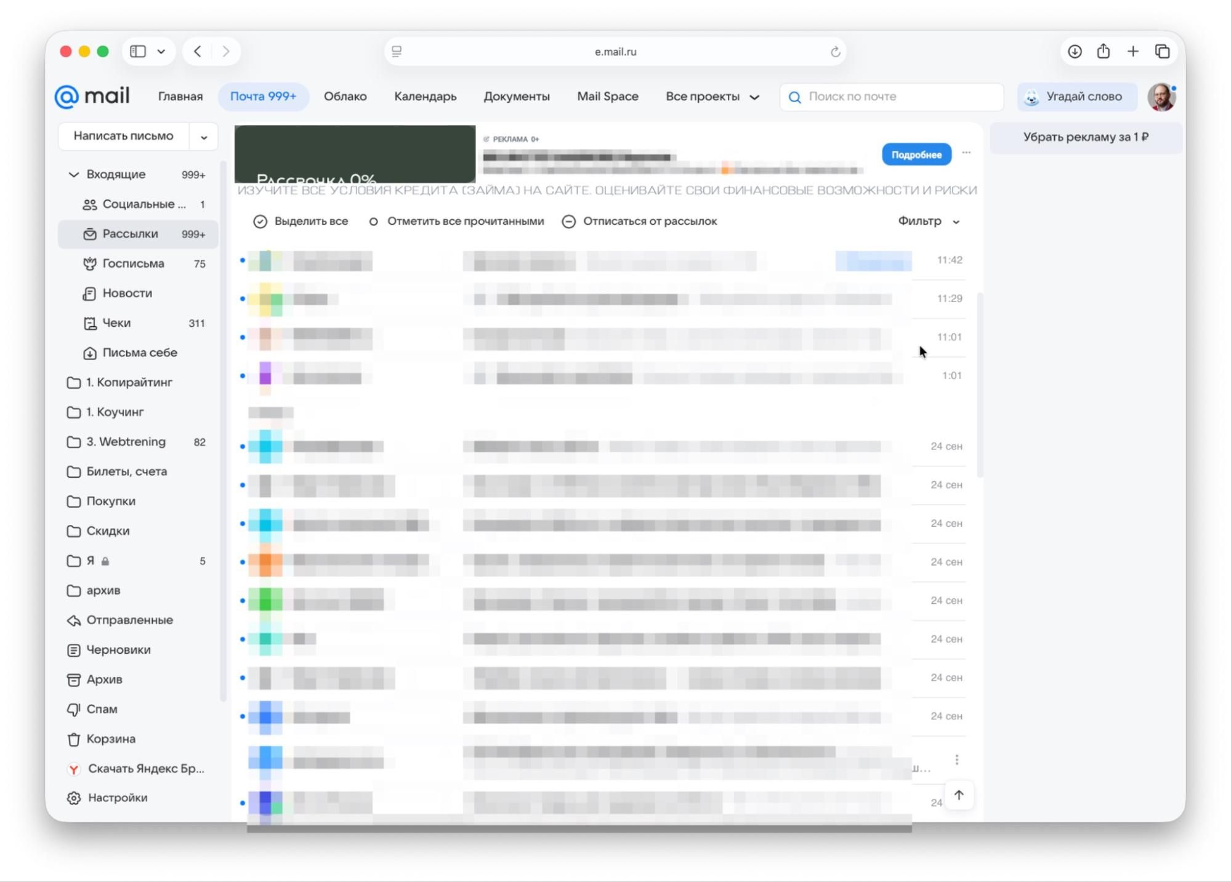Click Отписаться от рассылок
The image size is (1231, 882).
point(639,222)
